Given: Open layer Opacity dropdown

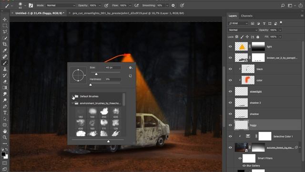Looking at the screenshot, I should pyautogui.click(x=280, y=30).
